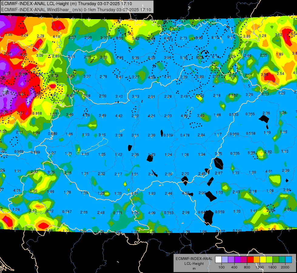Click the red legend swatch
The image size is (297, 273).
(x=250, y=259)
